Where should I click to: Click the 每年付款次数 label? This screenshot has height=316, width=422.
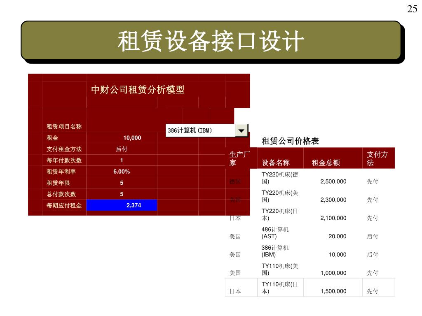pyautogui.click(x=64, y=160)
